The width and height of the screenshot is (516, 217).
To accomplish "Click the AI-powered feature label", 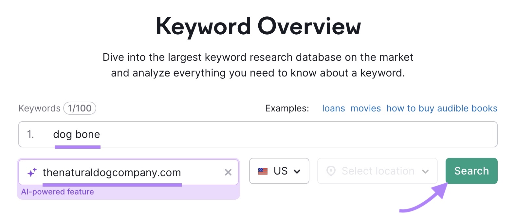I will [x=57, y=192].
